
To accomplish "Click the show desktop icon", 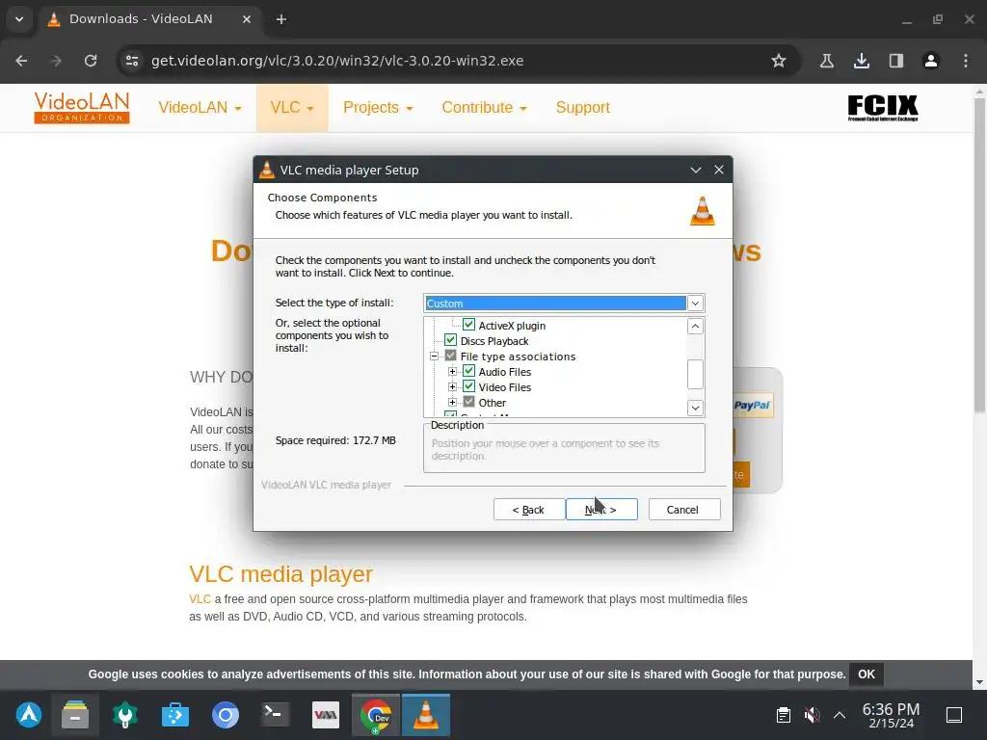I will (954, 715).
